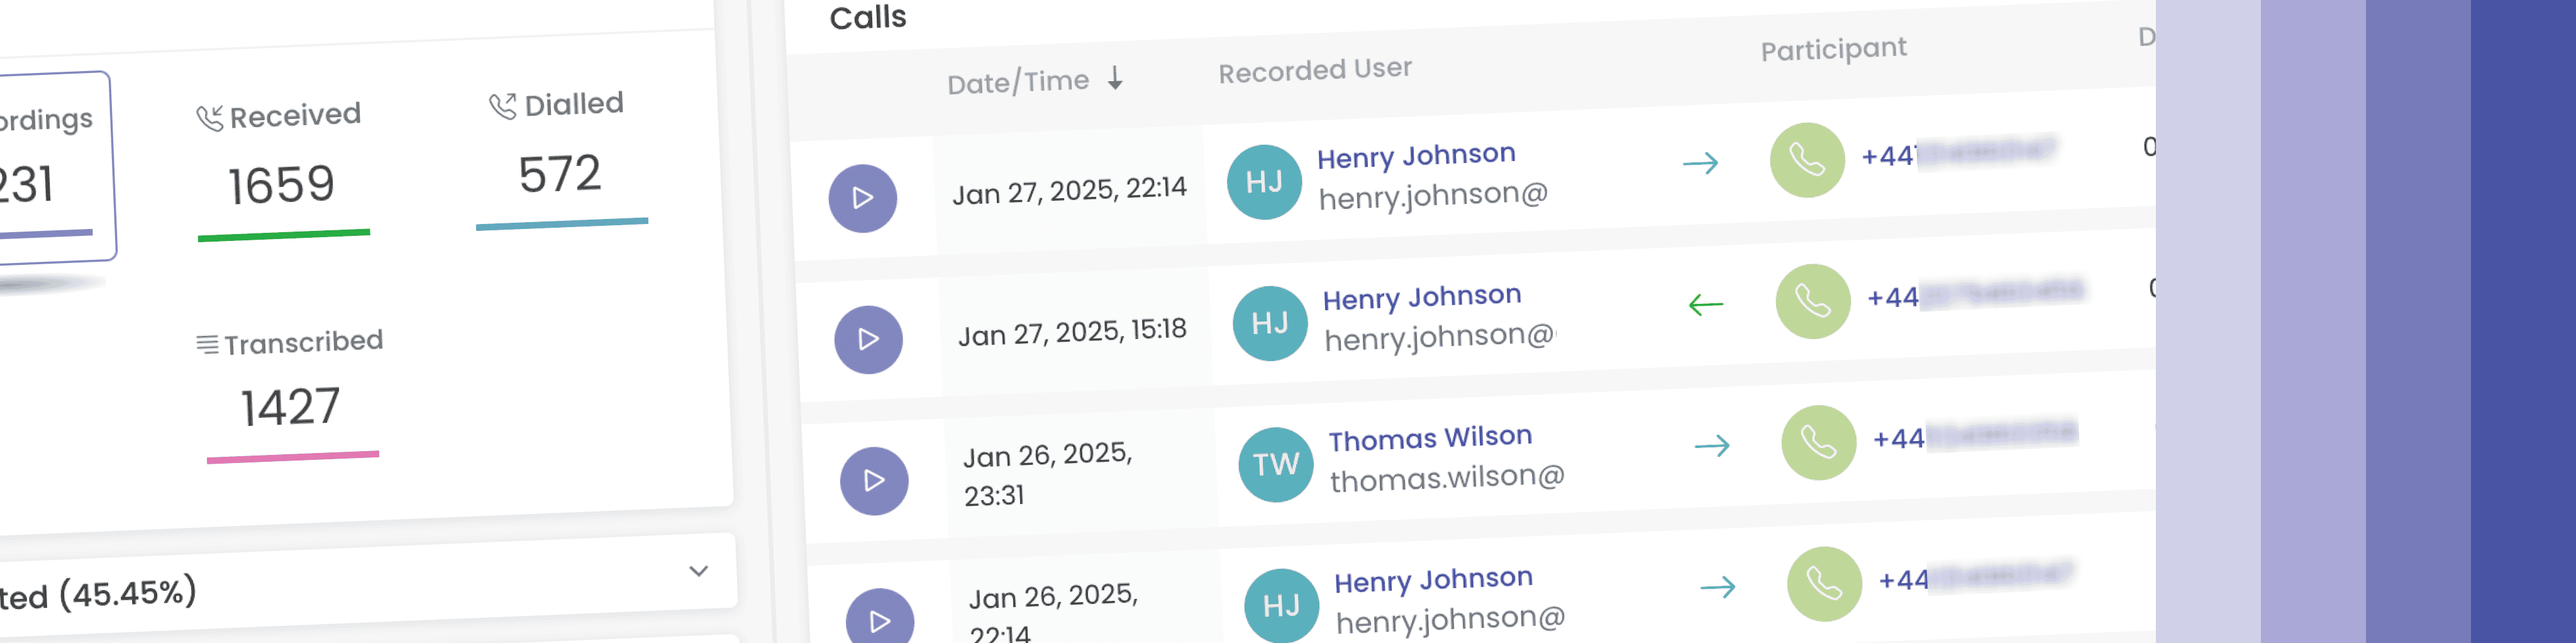
Task: Click the Calls heading
Action: pyautogui.click(x=868, y=17)
